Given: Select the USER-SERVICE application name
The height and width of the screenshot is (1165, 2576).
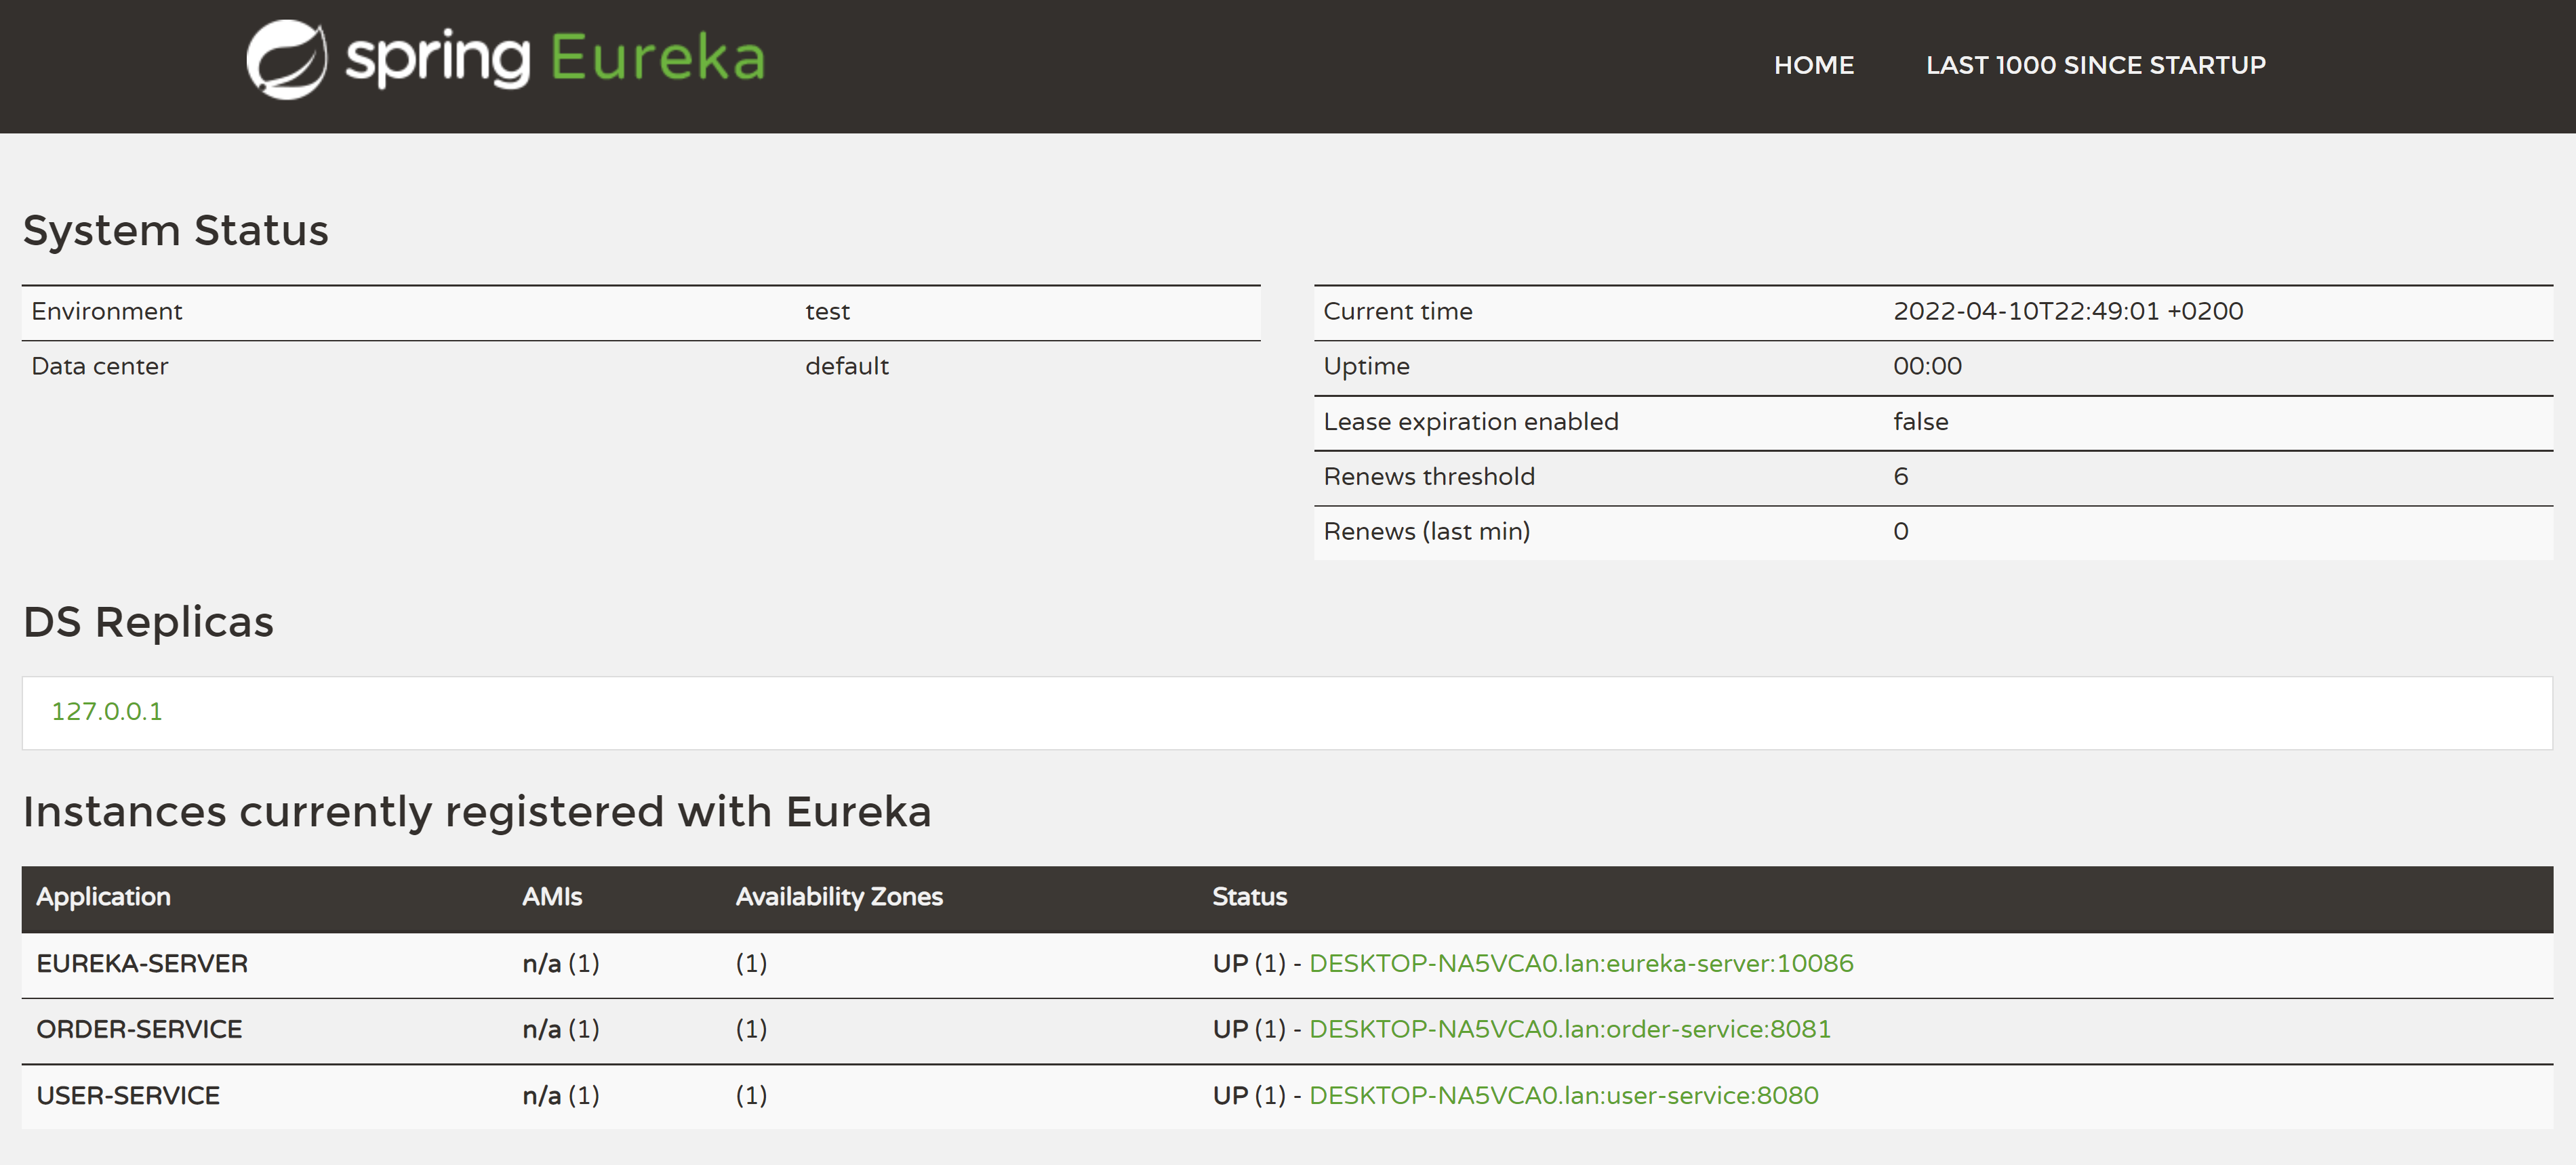Looking at the screenshot, I should tap(128, 1095).
